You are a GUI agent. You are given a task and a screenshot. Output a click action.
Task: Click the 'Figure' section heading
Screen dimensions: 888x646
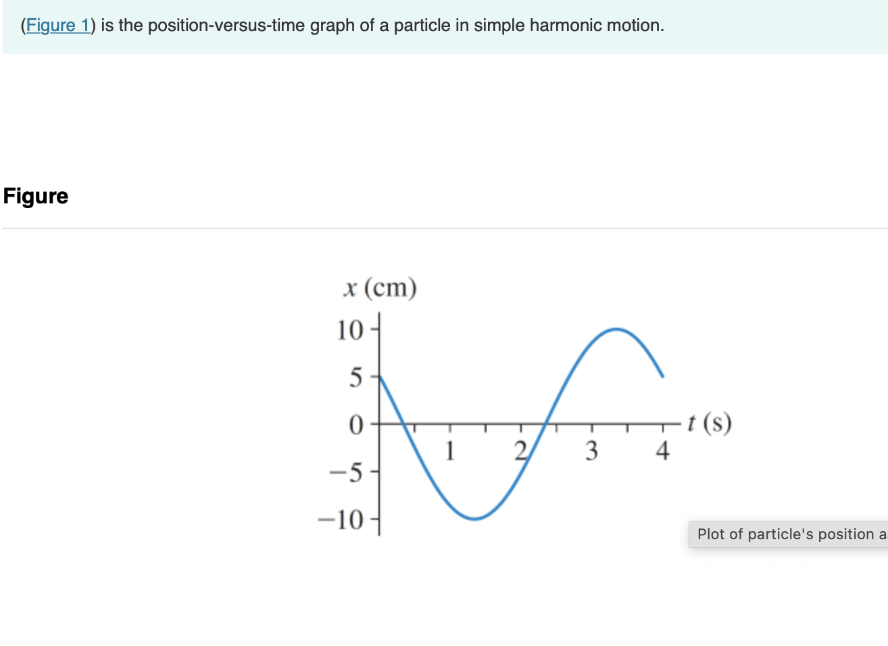tap(35, 196)
